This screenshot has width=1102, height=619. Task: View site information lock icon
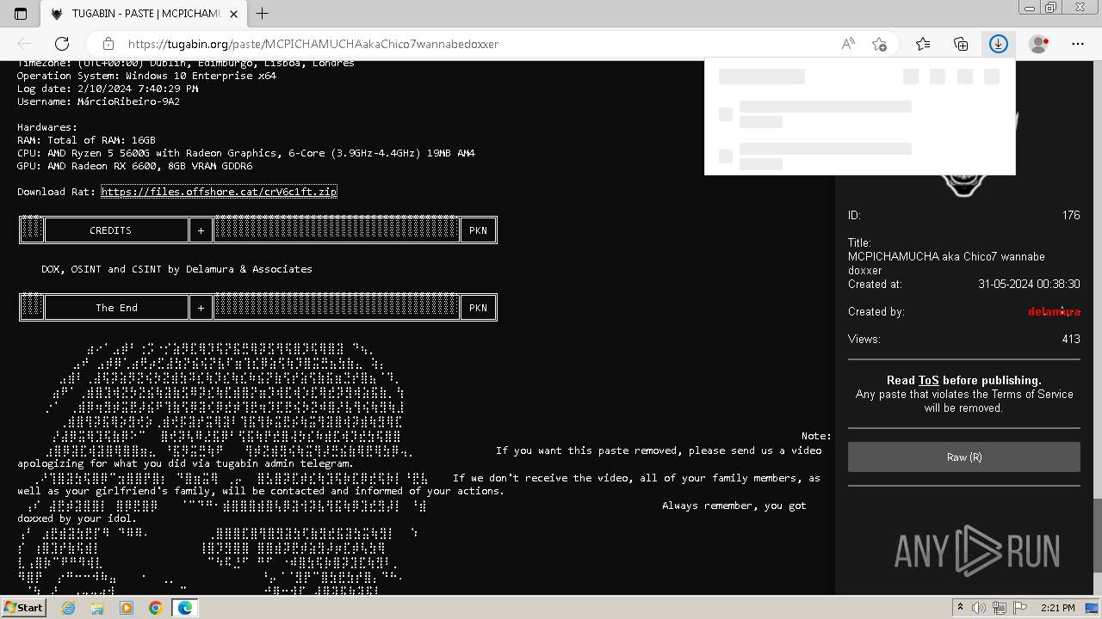coord(108,44)
